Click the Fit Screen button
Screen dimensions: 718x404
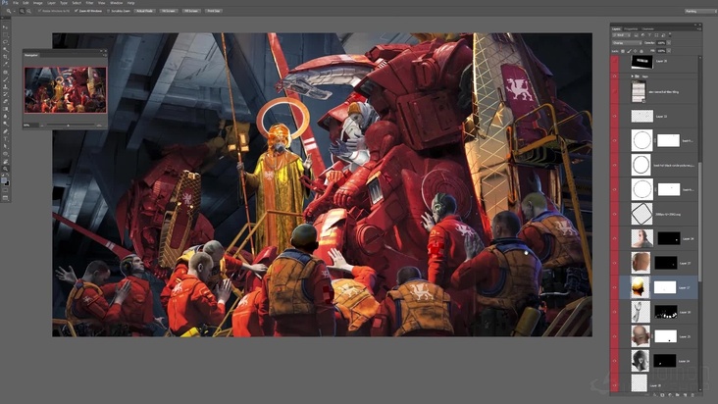point(169,11)
